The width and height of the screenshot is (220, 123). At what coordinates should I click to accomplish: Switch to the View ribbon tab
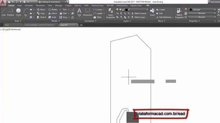point(50,5)
